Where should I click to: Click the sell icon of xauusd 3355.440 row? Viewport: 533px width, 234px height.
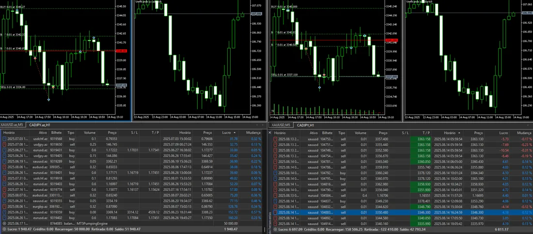click(x=275, y=144)
